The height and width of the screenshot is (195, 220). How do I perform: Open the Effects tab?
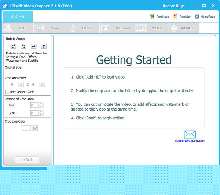[x=84, y=28]
